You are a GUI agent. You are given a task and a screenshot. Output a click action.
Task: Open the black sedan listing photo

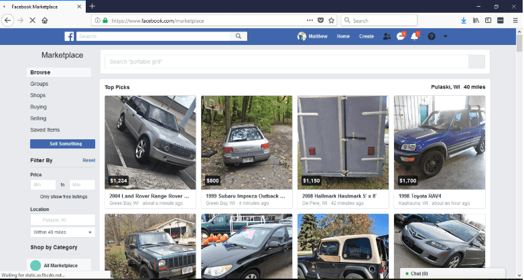coord(247,247)
